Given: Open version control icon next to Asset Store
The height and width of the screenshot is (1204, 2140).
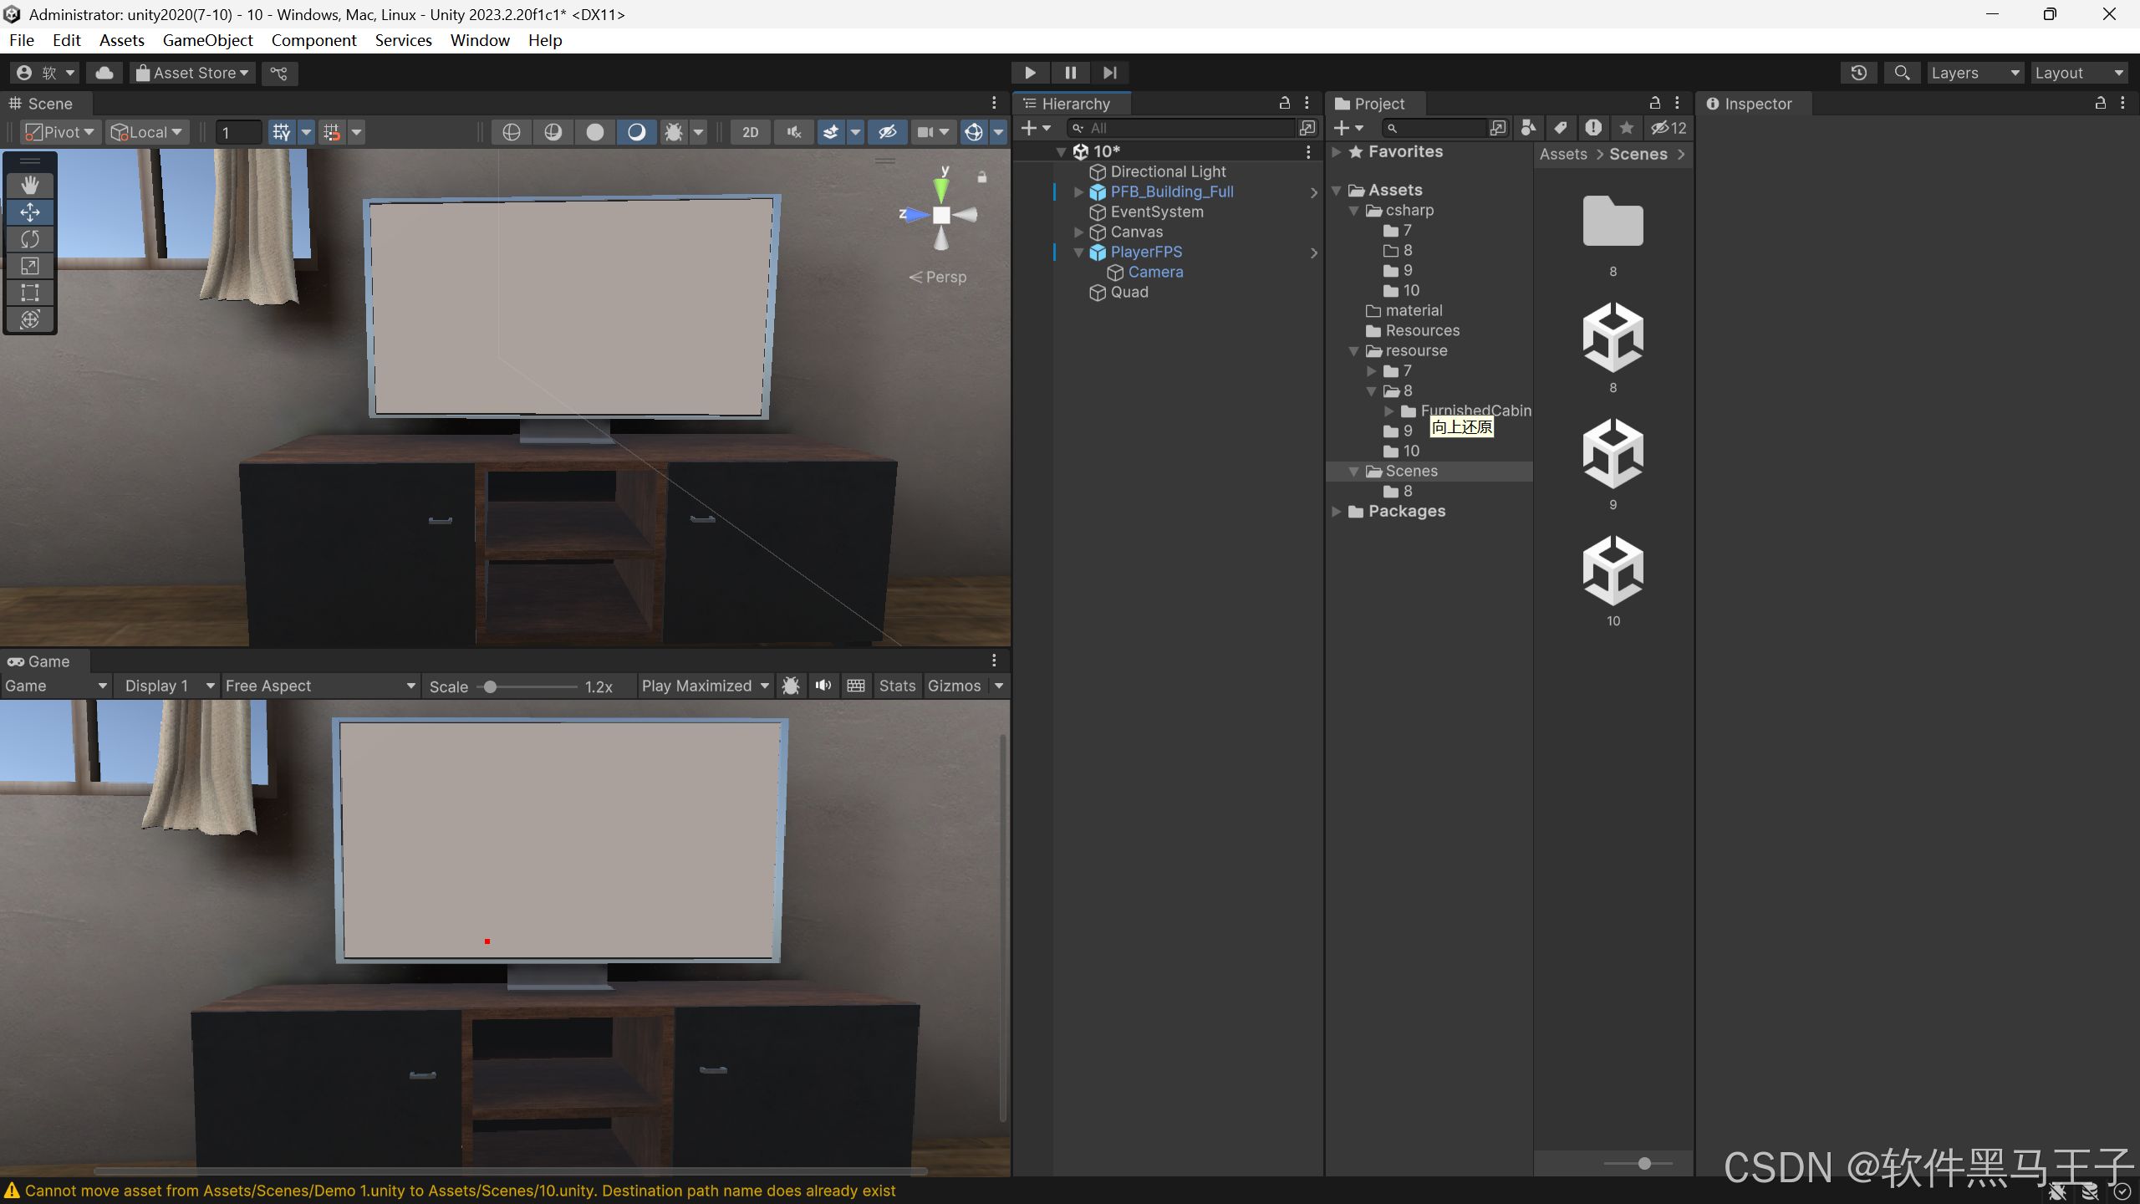Looking at the screenshot, I should [x=279, y=73].
